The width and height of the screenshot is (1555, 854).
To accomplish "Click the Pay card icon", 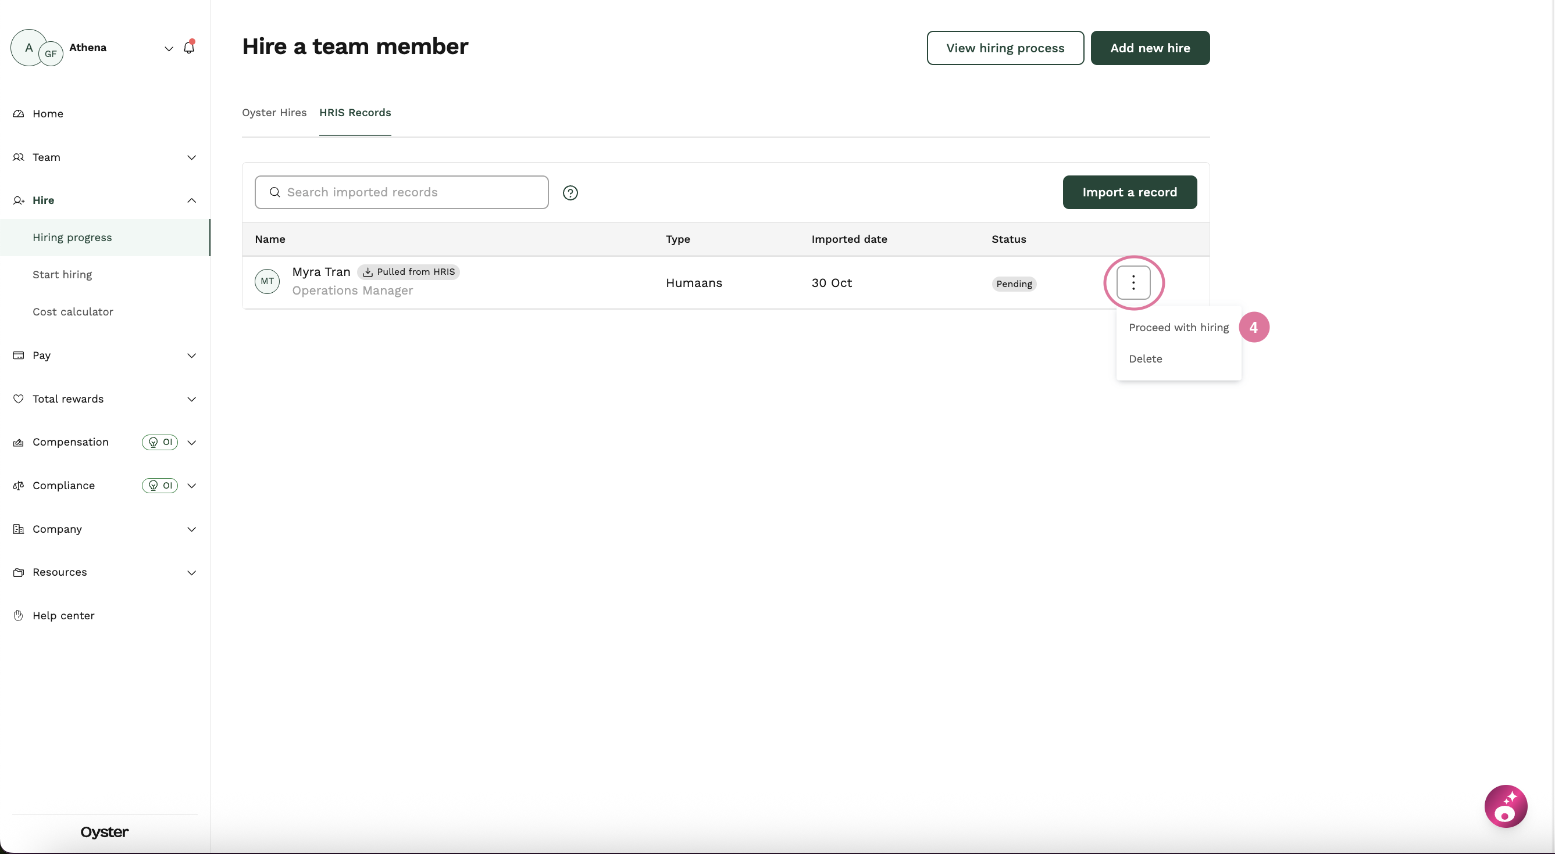I will pyautogui.click(x=19, y=355).
